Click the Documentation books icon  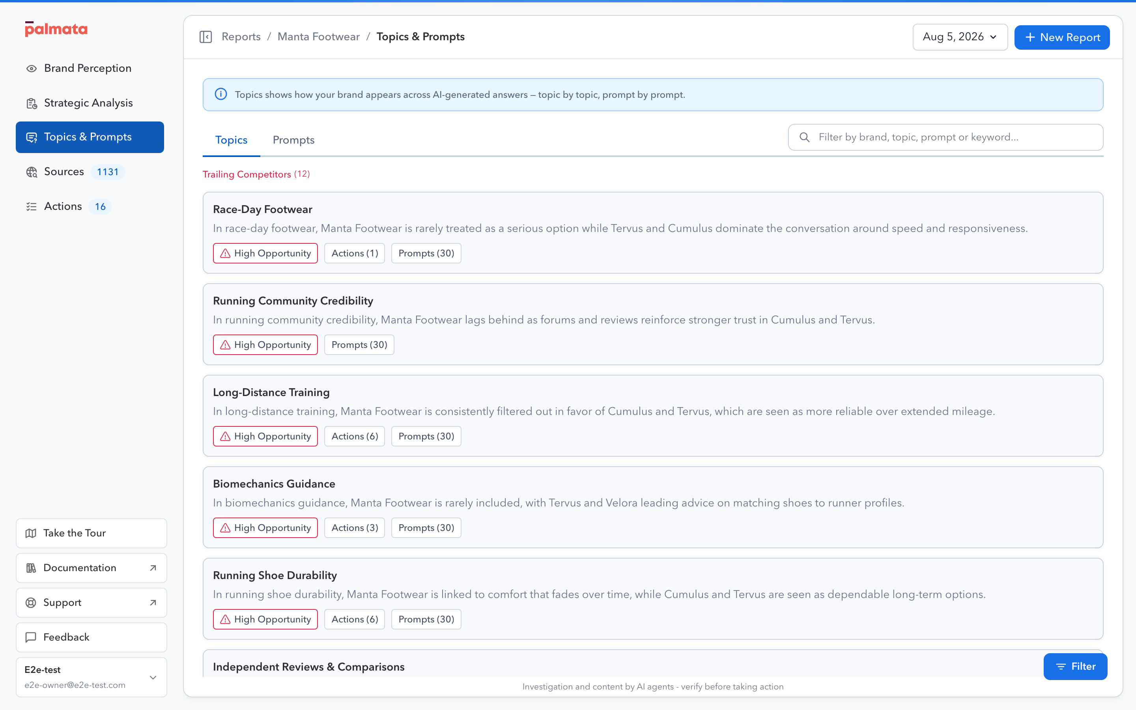click(31, 568)
